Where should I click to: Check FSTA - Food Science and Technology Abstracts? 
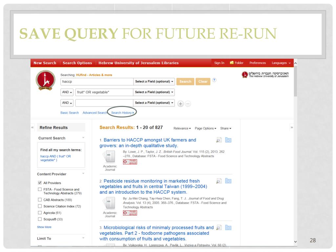tap(40, 189)
